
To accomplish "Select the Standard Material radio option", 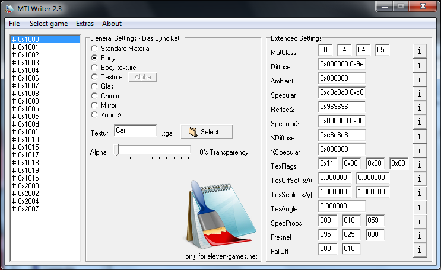I will (94, 49).
